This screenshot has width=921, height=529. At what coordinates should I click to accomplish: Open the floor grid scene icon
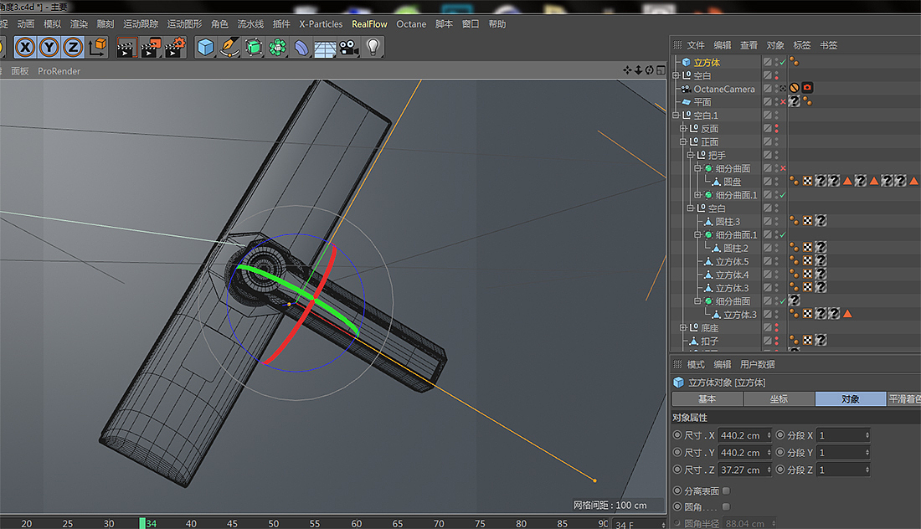(326, 47)
